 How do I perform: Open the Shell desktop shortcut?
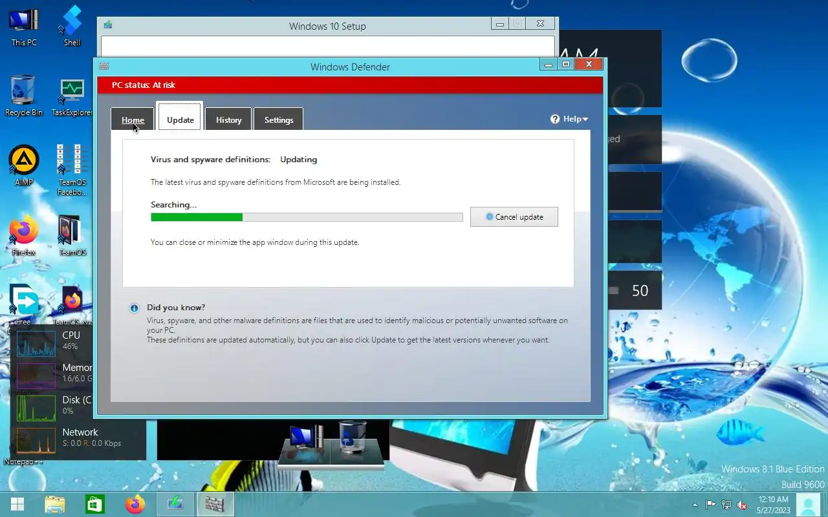tap(72, 26)
